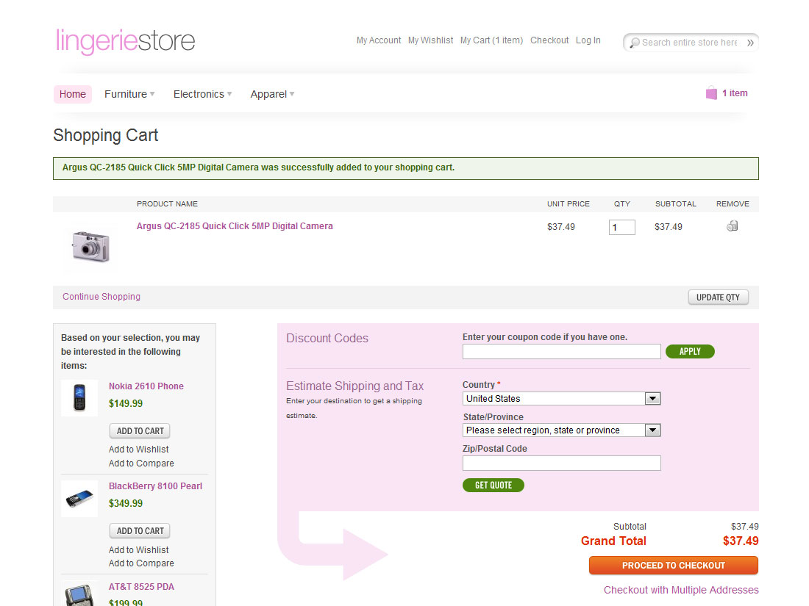Click the Grand Total $37.49 amount

(741, 541)
